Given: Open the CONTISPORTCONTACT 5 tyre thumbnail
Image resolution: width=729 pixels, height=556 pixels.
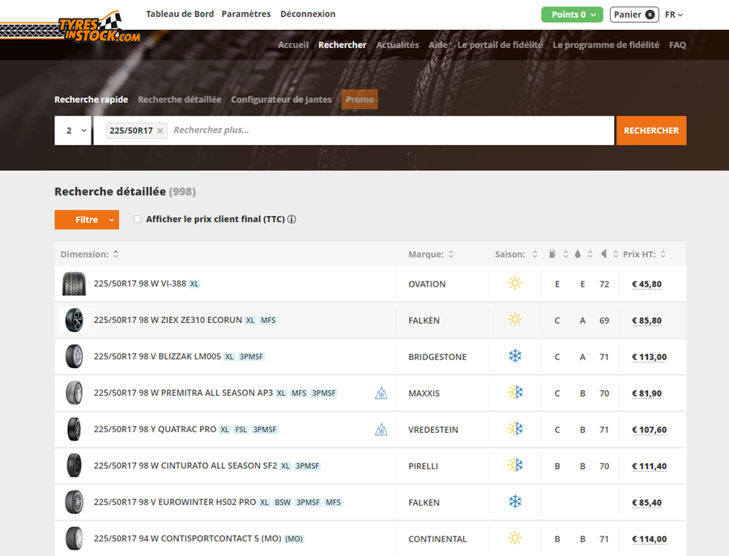Looking at the screenshot, I should [74, 538].
